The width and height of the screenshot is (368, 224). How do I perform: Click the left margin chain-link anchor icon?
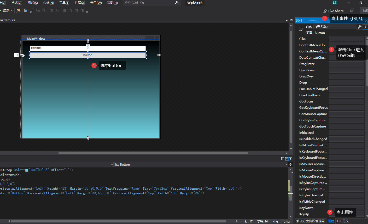[22, 55]
